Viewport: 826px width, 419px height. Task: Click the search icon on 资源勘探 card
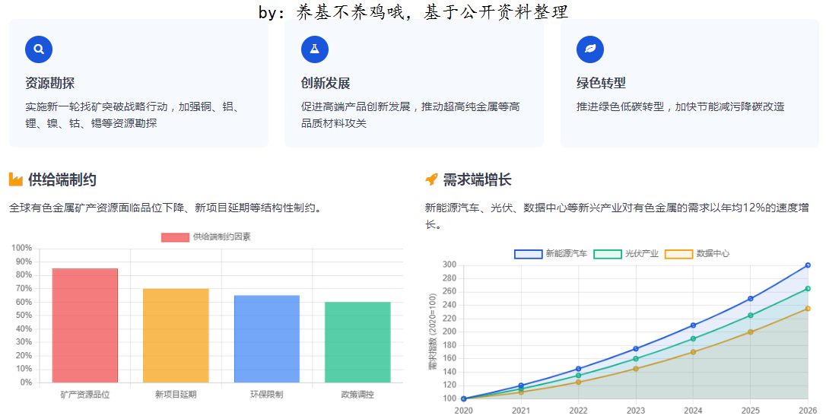click(x=39, y=49)
